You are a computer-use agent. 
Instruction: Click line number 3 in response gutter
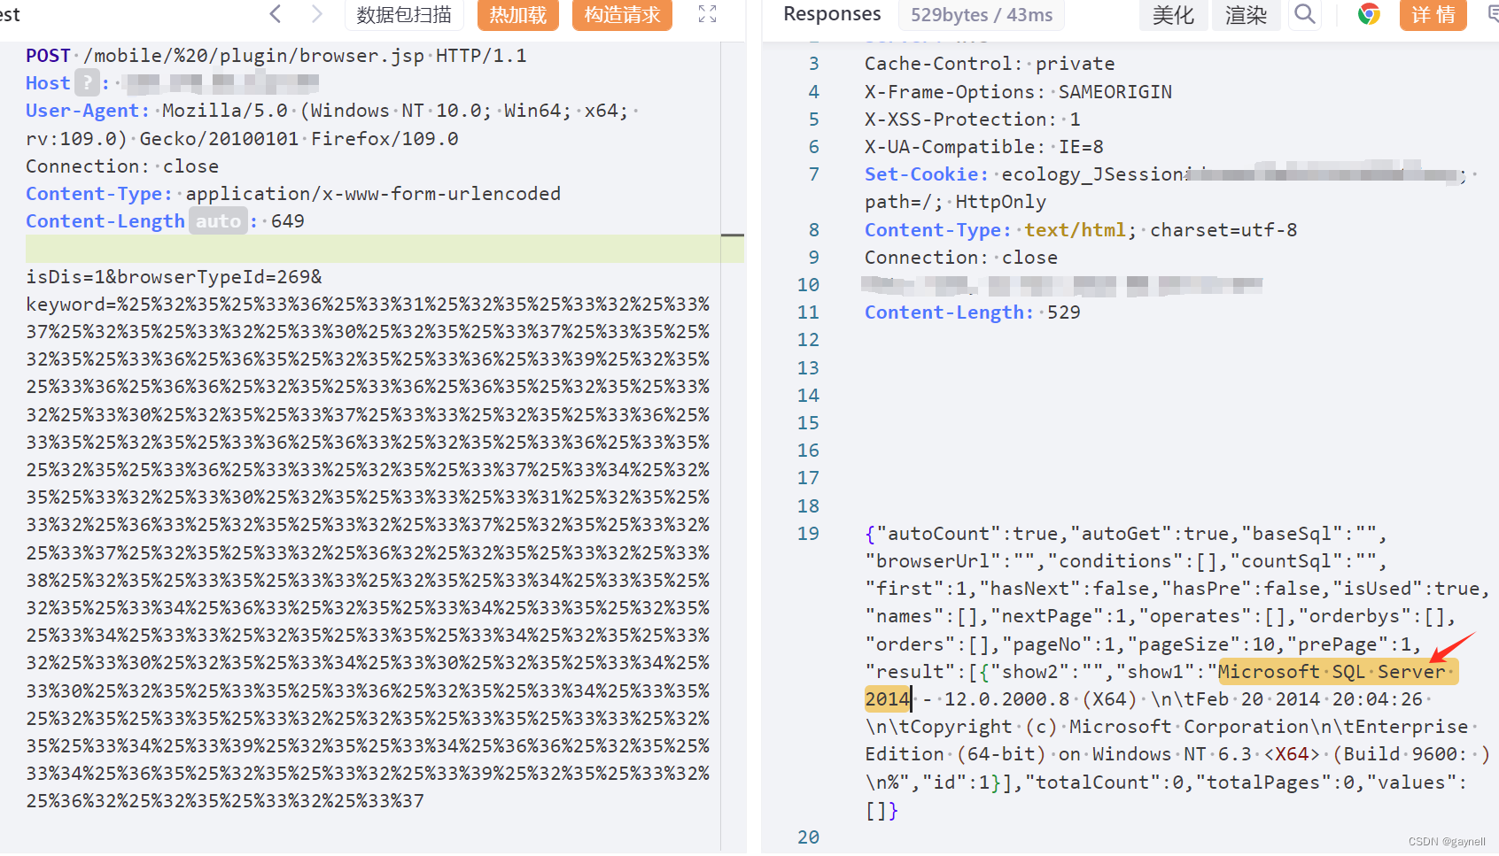click(813, 64)
